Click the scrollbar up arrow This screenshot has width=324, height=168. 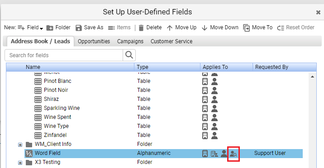[x=312, y=77]
